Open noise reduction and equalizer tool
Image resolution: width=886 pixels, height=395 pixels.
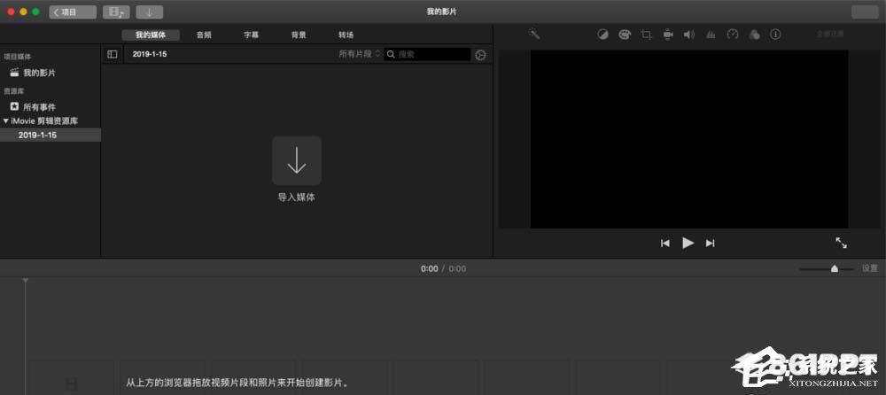coord(711,35)
